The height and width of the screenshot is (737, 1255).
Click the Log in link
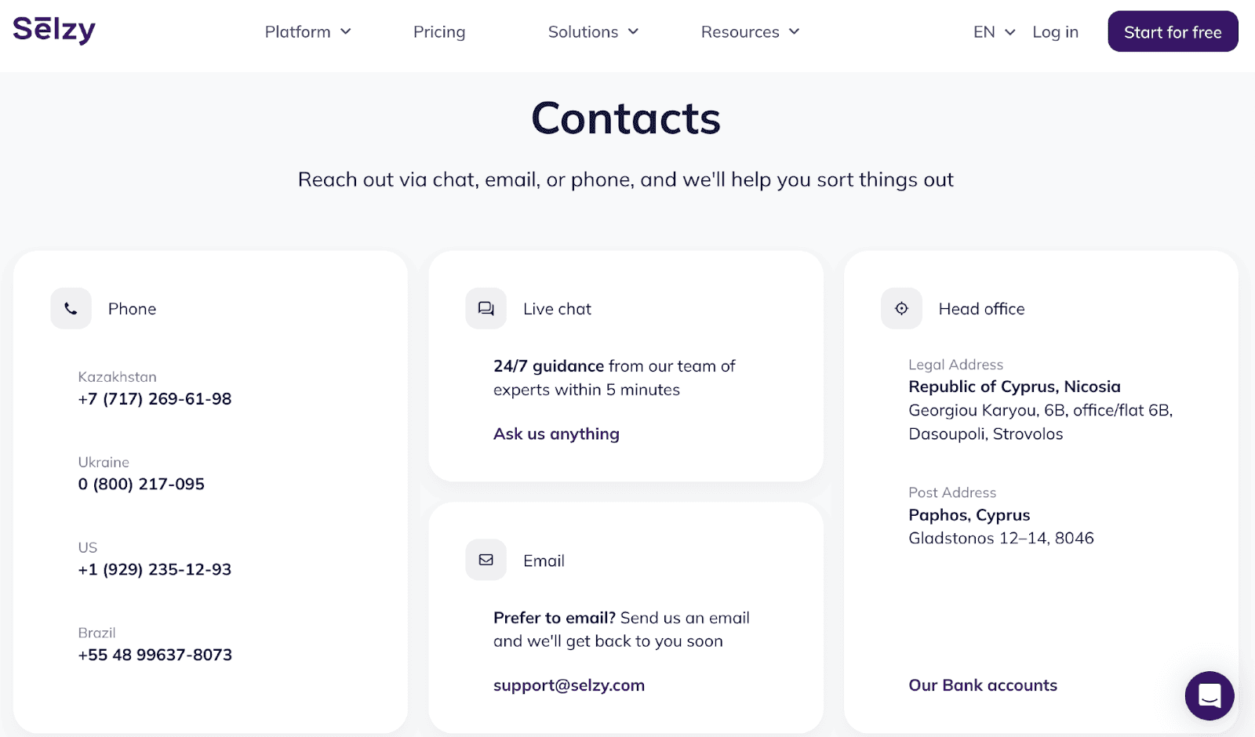click(x=1055, y=32)
